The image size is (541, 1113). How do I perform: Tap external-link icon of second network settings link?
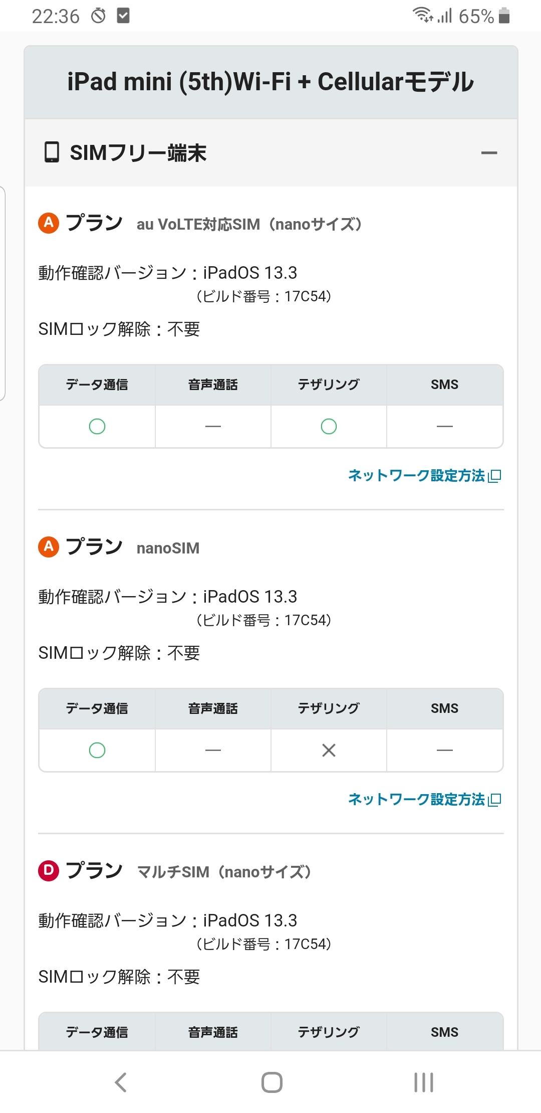pyautogui.click(x=495, y=800)
